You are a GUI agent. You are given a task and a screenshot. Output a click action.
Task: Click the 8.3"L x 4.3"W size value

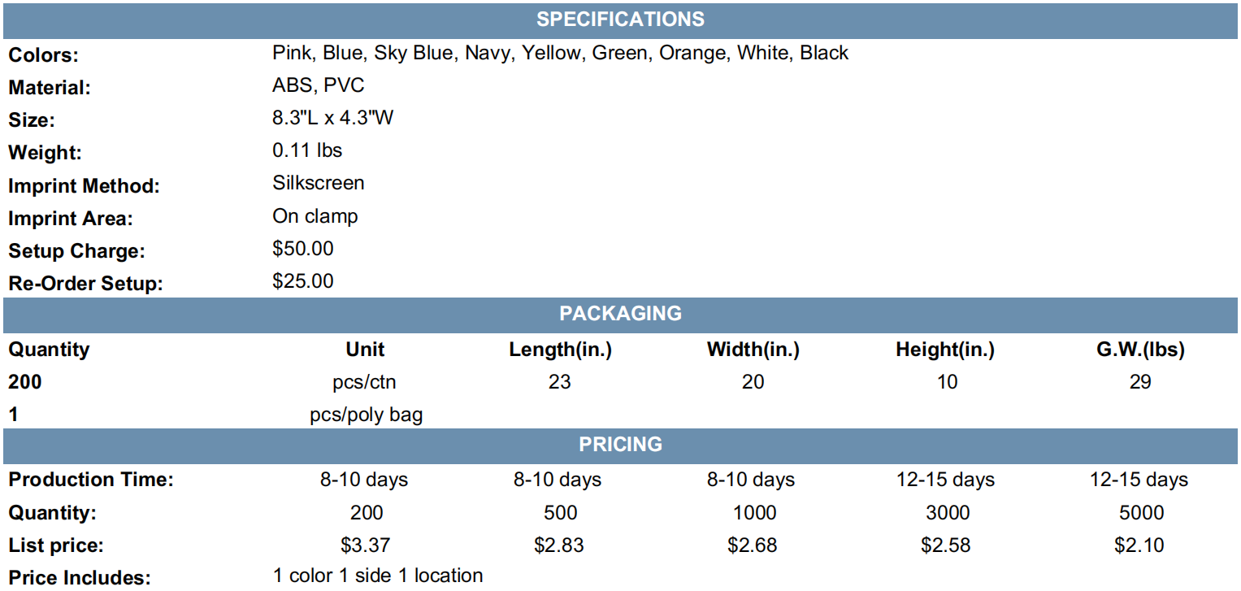coord(333,119)
